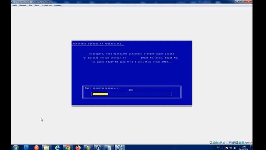
Task: Click the USB devices status icon
Action: pos(224,142)
